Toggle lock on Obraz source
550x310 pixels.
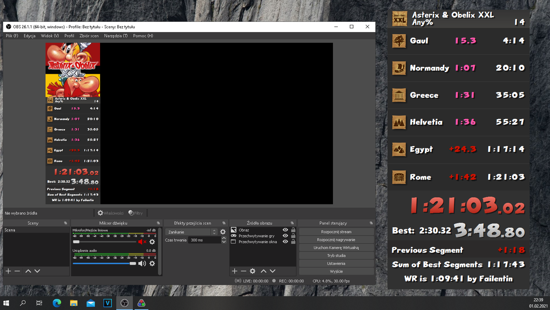(293, 230)
